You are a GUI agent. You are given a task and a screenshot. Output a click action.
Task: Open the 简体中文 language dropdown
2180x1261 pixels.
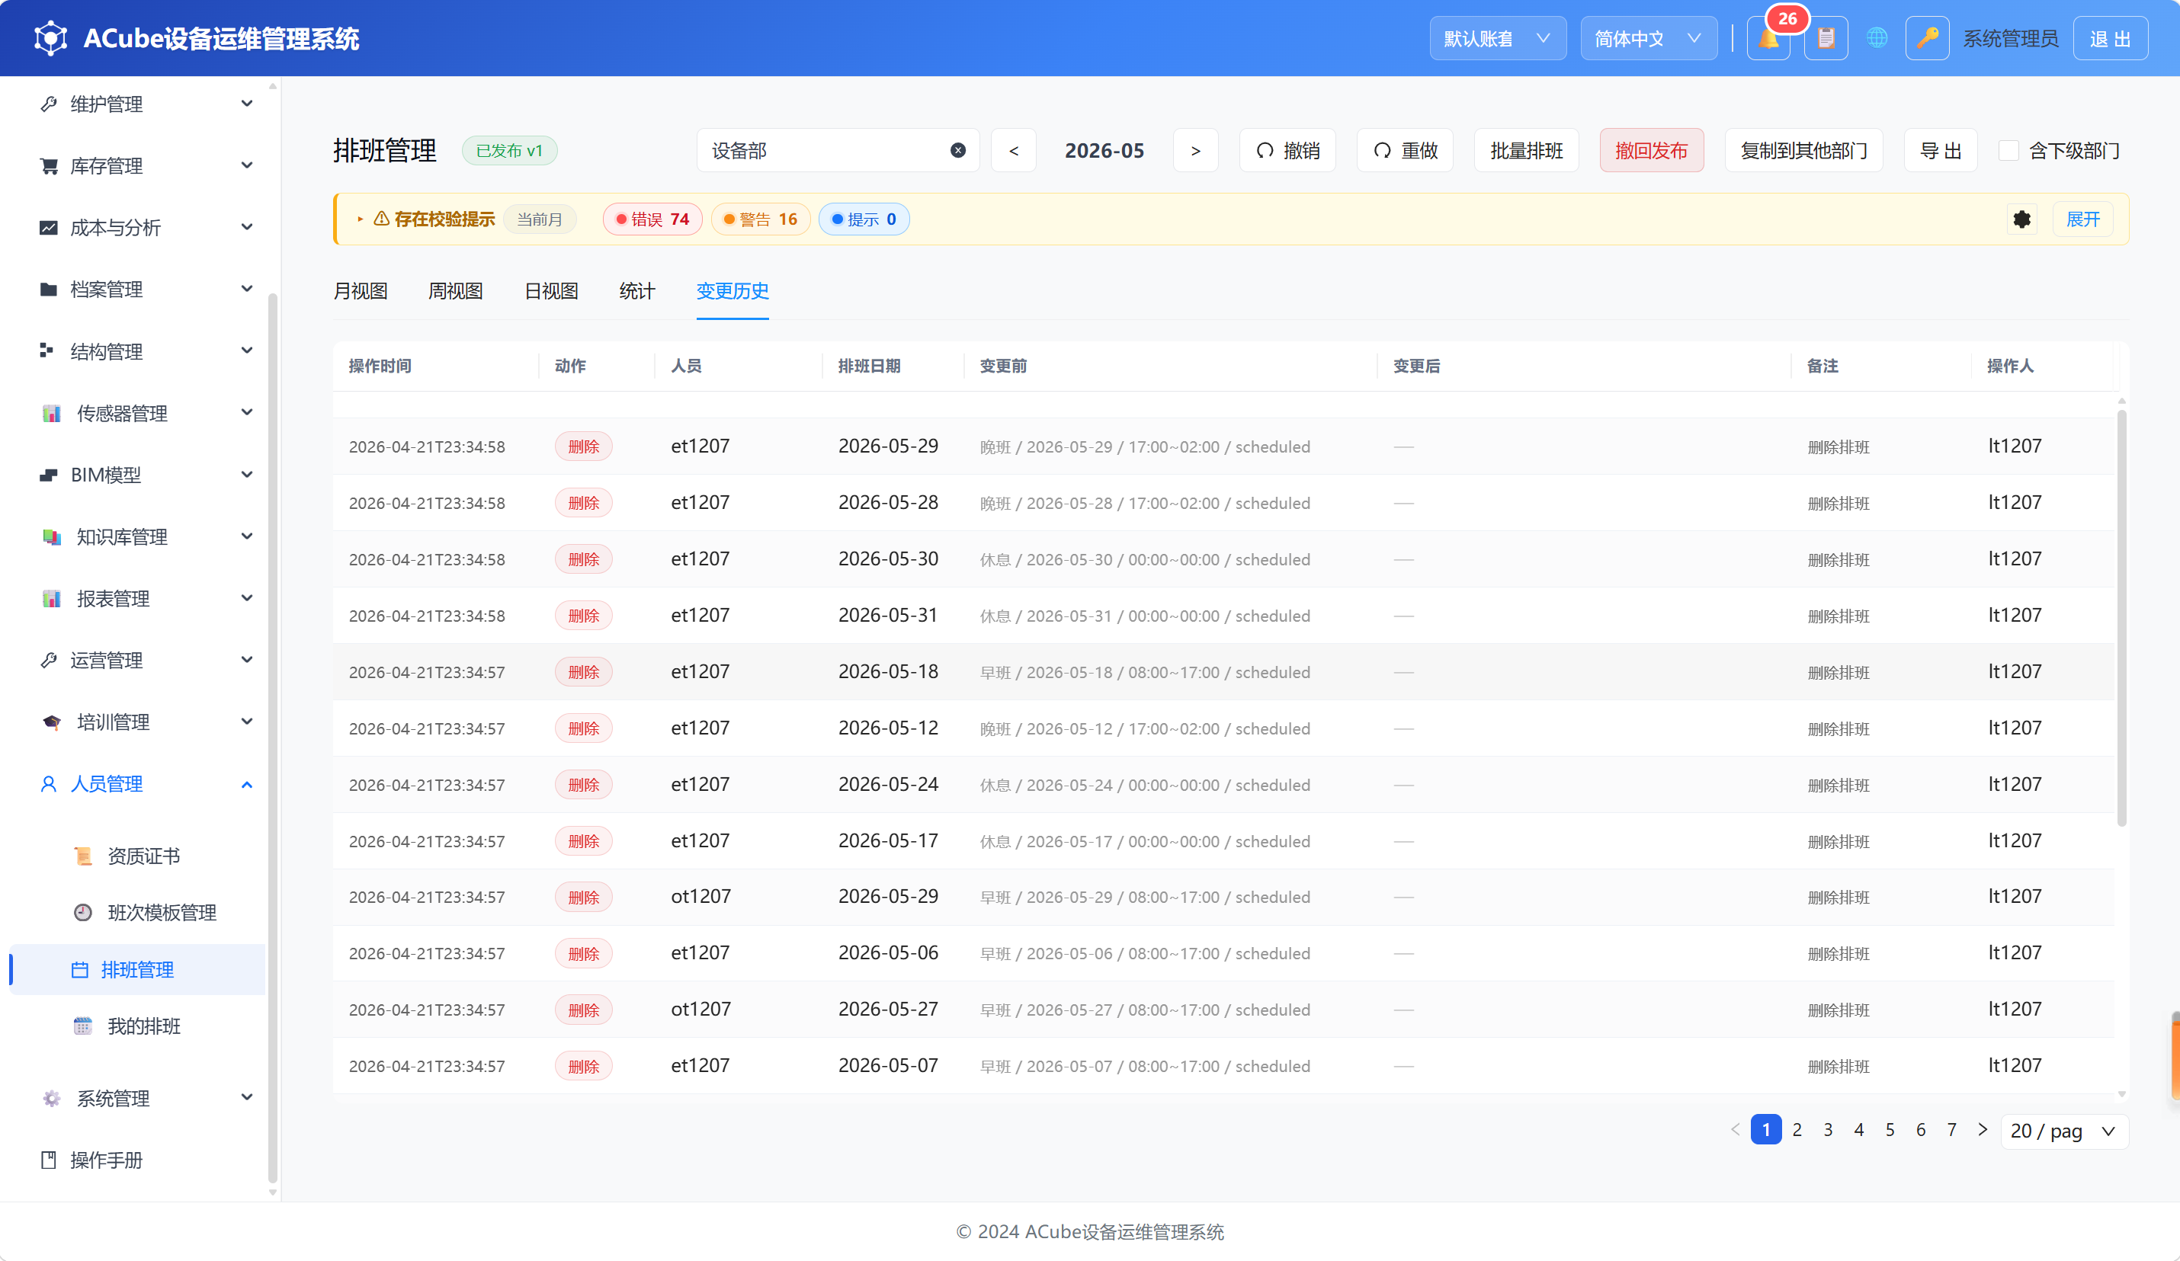(x=1649, y=39)
